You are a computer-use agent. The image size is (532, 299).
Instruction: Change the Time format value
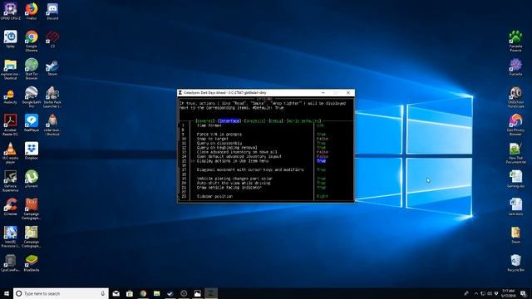pyautogui.click(x=320, y=125)
